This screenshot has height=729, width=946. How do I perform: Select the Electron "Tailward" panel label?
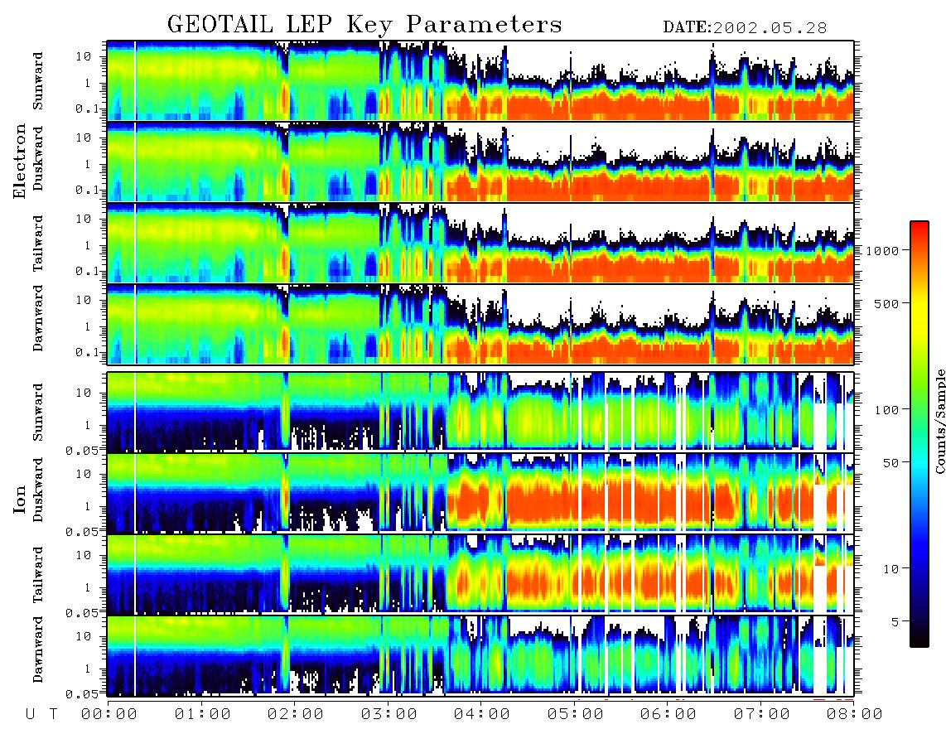38,244
